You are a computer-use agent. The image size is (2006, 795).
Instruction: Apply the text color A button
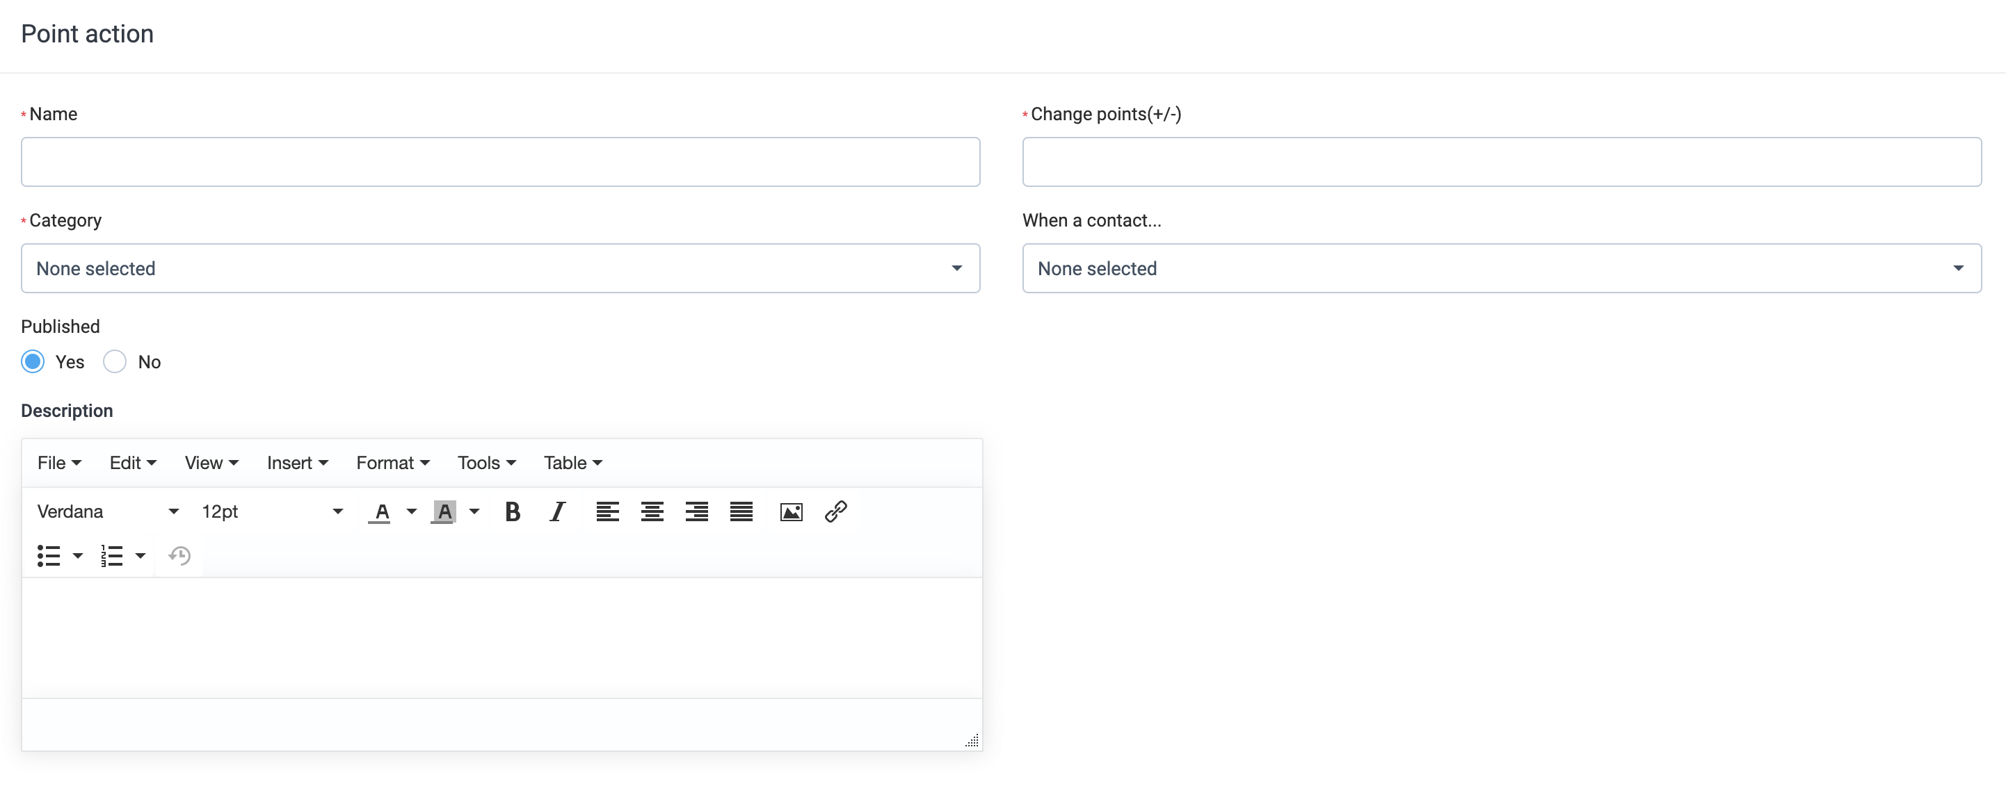[380, 512]
